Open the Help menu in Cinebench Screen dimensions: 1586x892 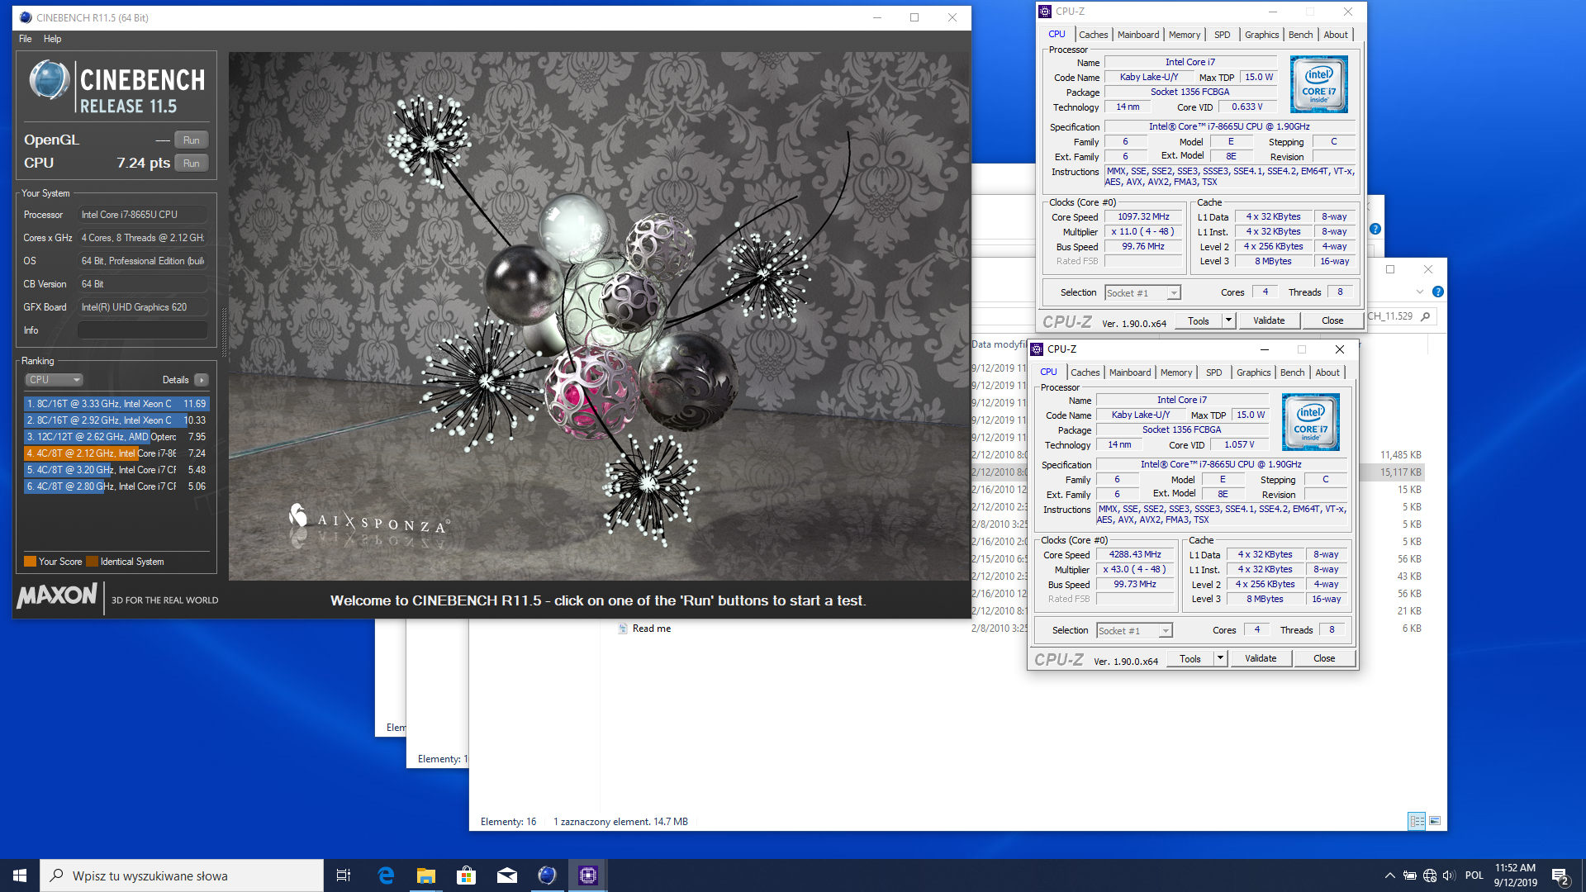click(52, 39)
